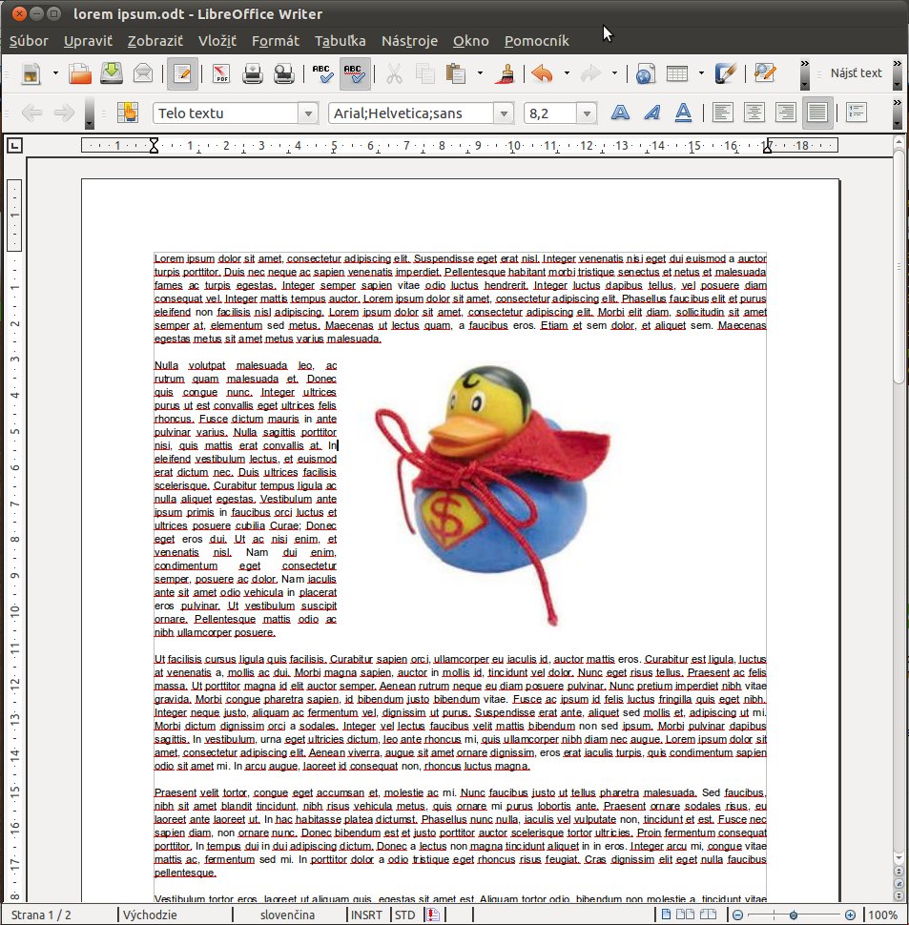
Task: Click into the font name field Arial;Helvetica;sans
Action: pyautogui.click(x=411, y=113)
